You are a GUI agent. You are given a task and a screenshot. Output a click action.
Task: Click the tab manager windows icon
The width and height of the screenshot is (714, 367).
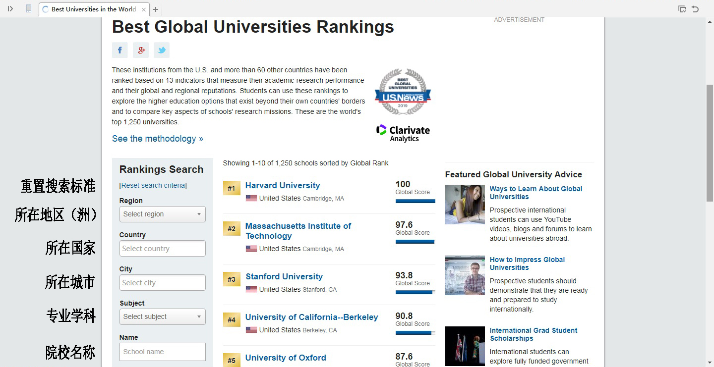(682, 9)
